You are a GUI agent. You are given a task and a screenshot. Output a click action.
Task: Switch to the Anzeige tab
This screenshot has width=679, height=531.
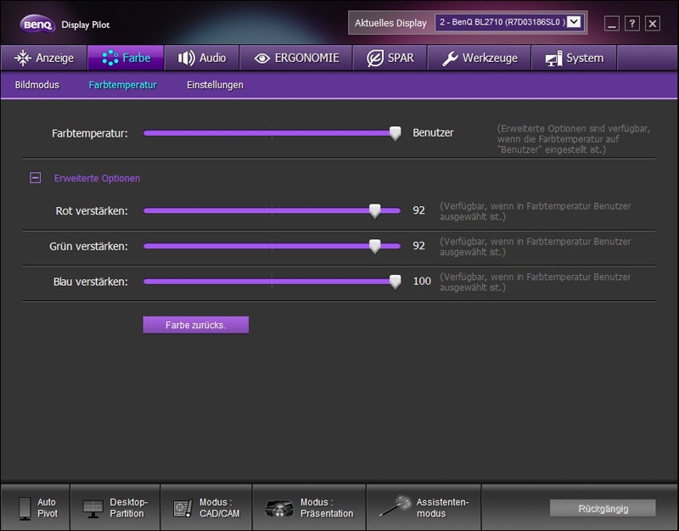(x=44, y=58)
